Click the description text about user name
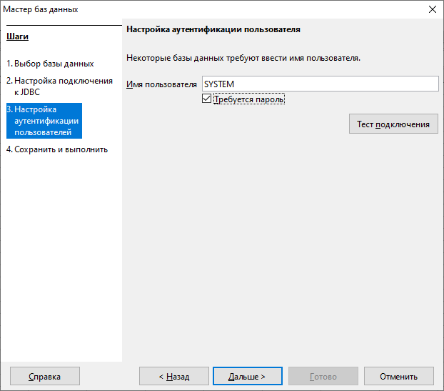This screenshot has height=391, width=444. point(243,57)
